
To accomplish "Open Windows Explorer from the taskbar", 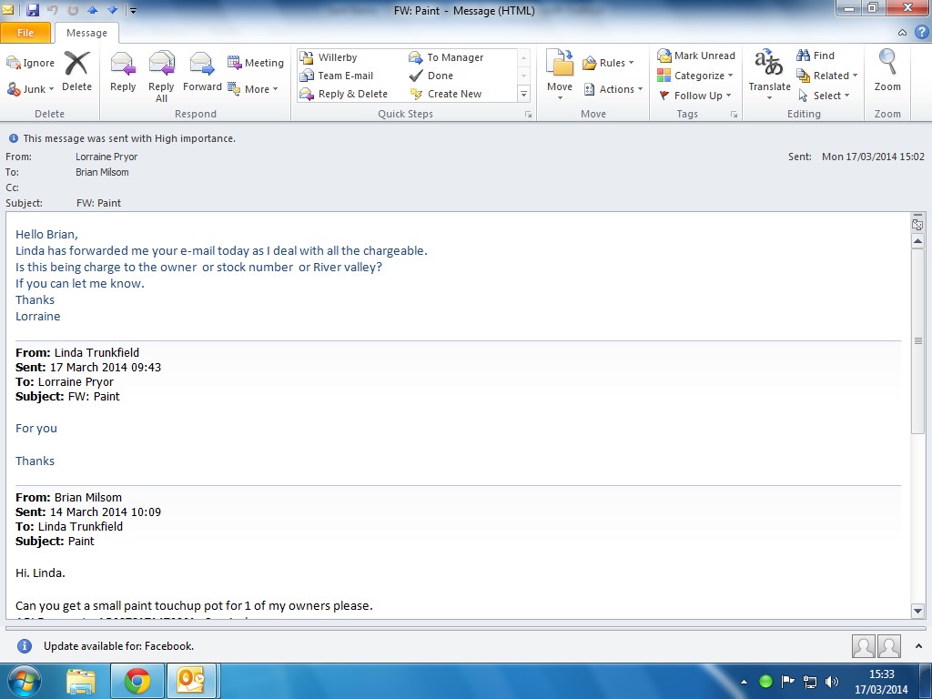I will [x=81, y=682].
